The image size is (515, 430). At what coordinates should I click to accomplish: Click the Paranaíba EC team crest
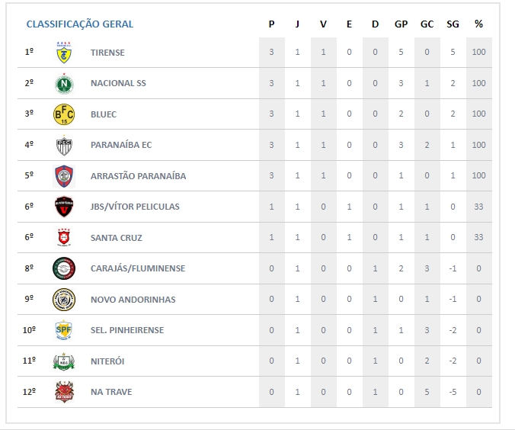64,145
